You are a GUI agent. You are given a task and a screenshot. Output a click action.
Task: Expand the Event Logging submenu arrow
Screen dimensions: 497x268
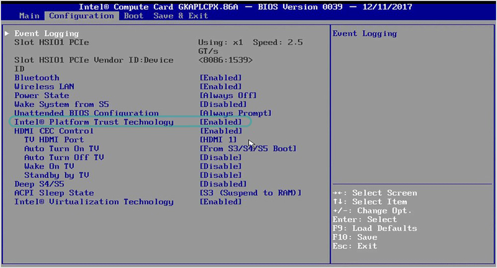[7, 34]
